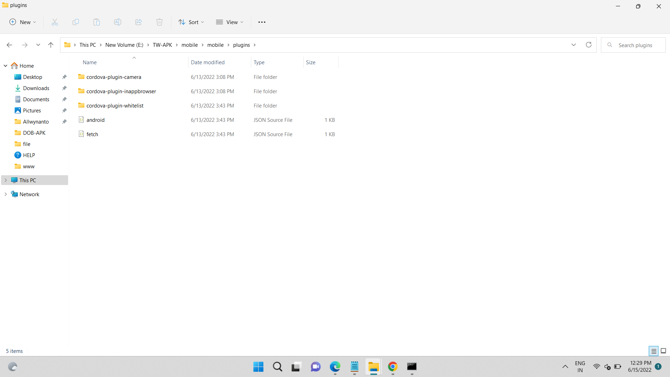
Task: Click the Copy icon in toolbar
Action: point(75,22)
